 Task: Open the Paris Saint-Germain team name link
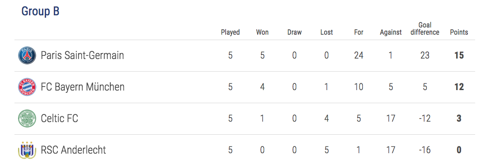[82, 55]
